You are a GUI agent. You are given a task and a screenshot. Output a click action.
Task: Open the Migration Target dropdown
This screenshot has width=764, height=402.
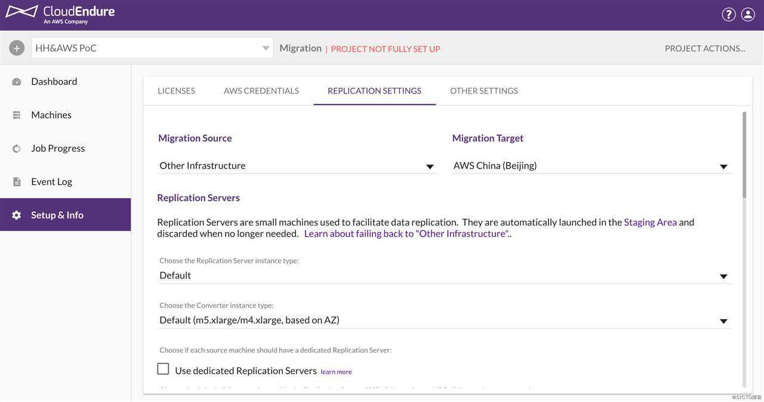point(592,166)
